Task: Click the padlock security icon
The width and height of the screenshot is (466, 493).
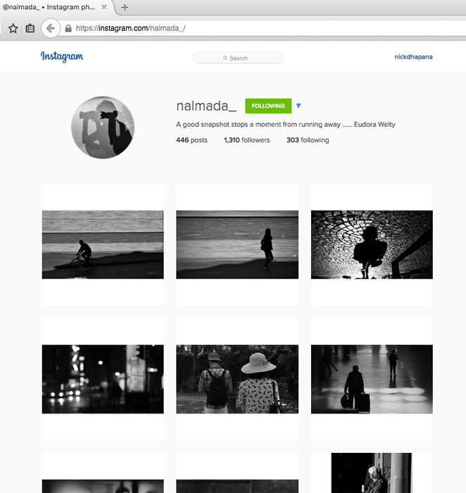Action: tap(68, 29)
